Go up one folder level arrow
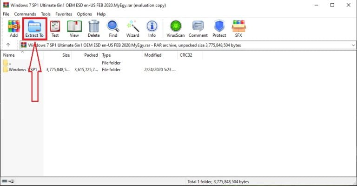The height and width of the screenshot is (186, 357). [8, 45]
